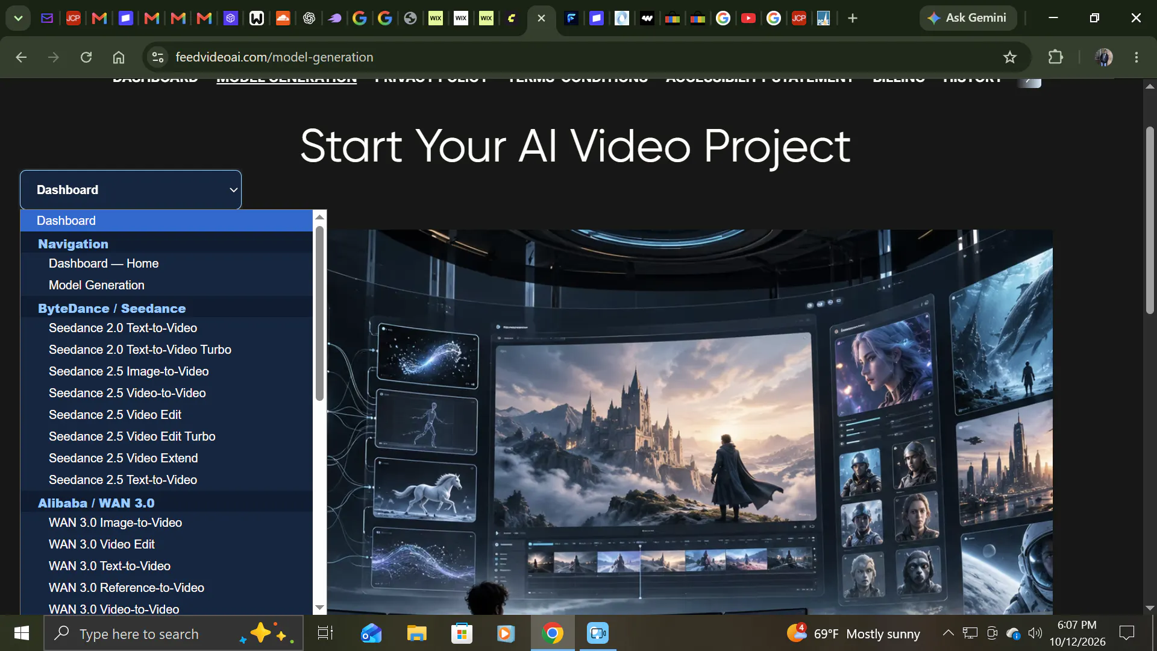Select Seedance 2.0 Text-to-Video Turbo
Viewport: 1157px width, 651px height.
(166, 350)
